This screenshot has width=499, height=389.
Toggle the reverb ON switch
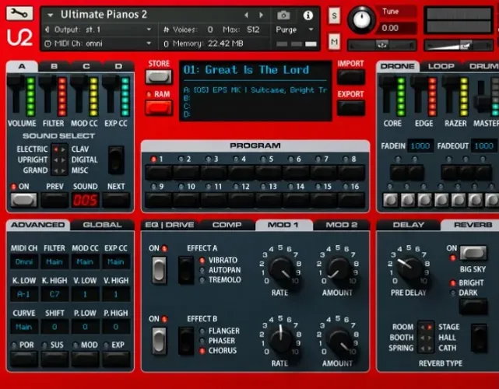(473, 253)
